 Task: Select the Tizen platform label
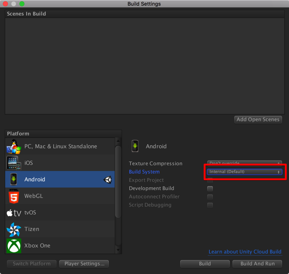pyautogui.click(x=32, y=229)
